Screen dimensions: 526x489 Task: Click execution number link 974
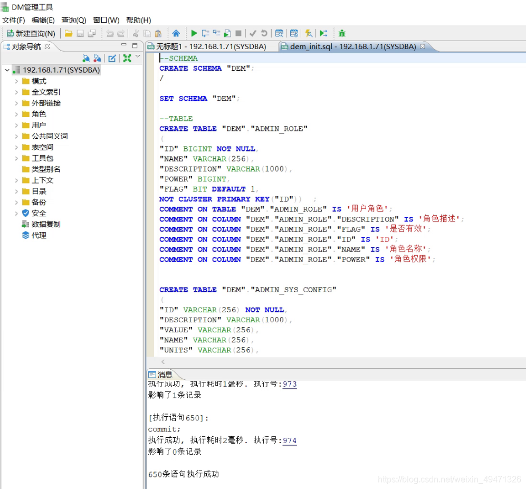coord(290,440)
